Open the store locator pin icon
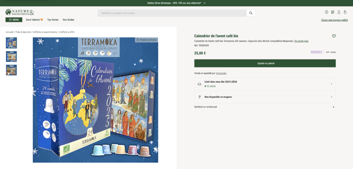Viewport: 353px width, 169px height. click(x=326, y=12)
